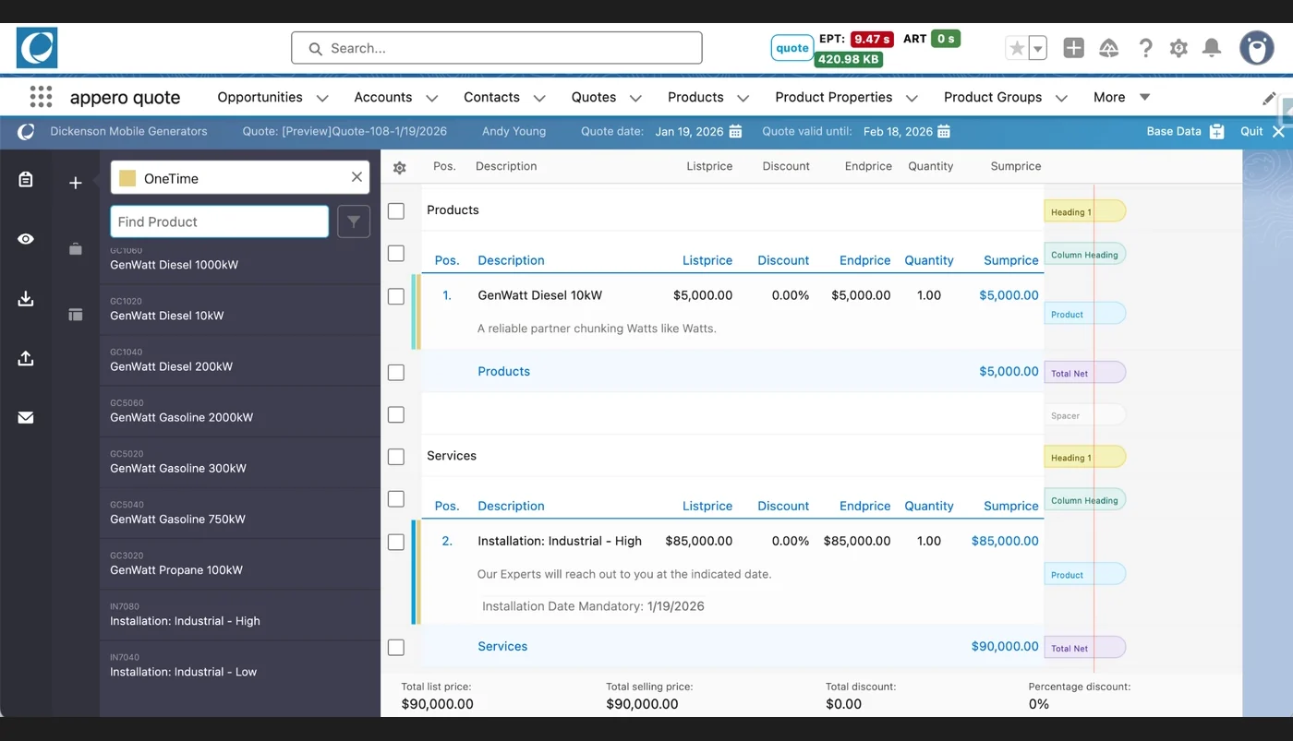Screen dimensions: 1293x741
Task: Expand the Opportunities menu chevron
Action: 322,98
